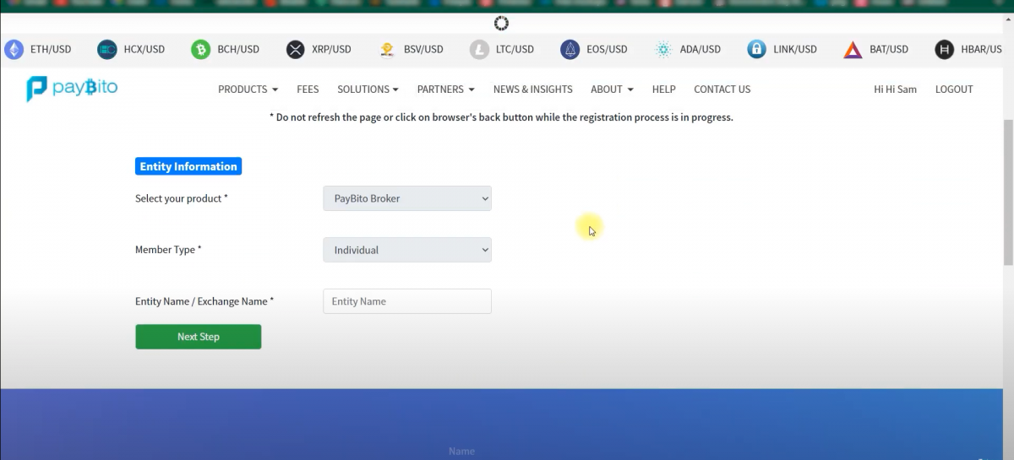Open the 'Select your product' dropdown
1014x460 pixels.
pos(407,198)
